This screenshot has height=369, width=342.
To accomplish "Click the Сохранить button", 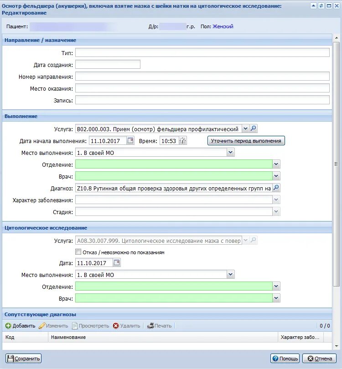I will 23,359.
